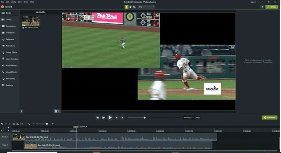The height and width of the screenshot is (153, 281).
Task: Select the Track 2 header label
Action: click(5, 137)
